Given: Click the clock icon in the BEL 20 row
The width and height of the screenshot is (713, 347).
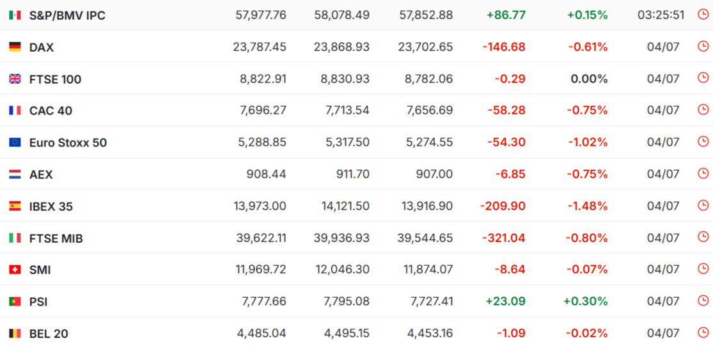Looking at the screenshot, I should (703, 332).
